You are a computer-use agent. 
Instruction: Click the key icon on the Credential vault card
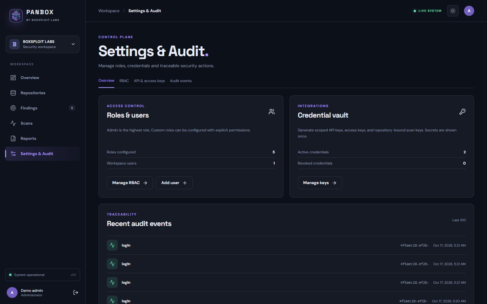tap(462, 112)
